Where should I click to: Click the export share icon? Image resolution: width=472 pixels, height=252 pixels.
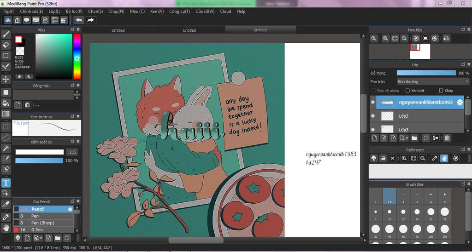click(18, 20)
